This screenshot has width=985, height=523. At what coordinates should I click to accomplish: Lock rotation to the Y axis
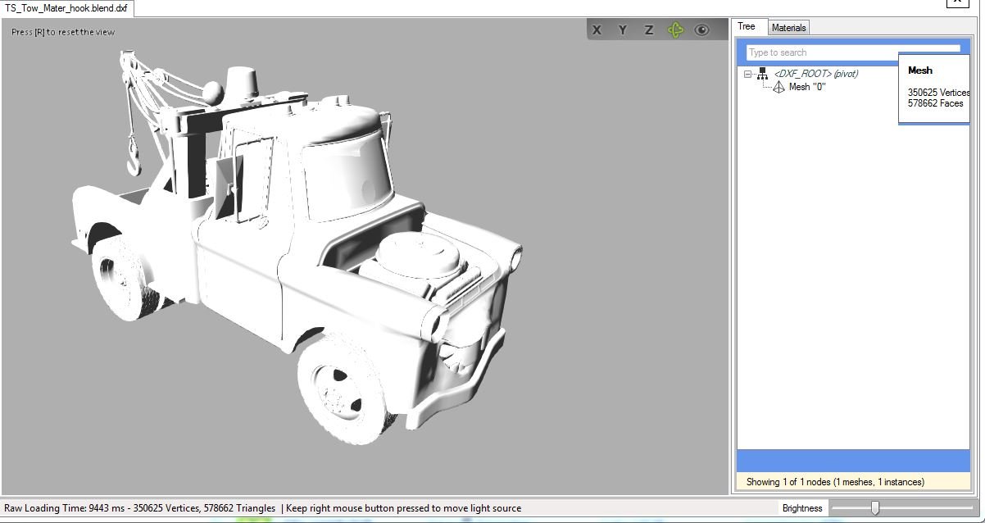tap(623, 30)
